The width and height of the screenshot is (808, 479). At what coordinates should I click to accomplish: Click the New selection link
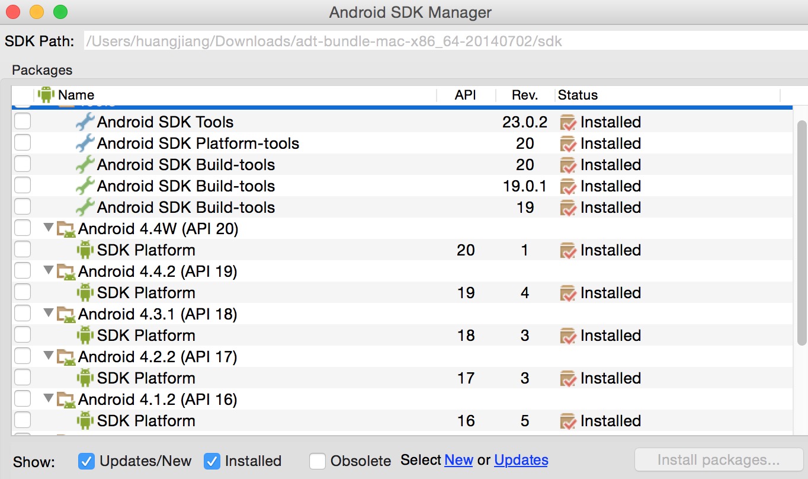(x=458, y=460)
